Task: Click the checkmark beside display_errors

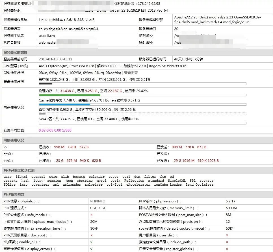Action: click(x=91, y=249)
